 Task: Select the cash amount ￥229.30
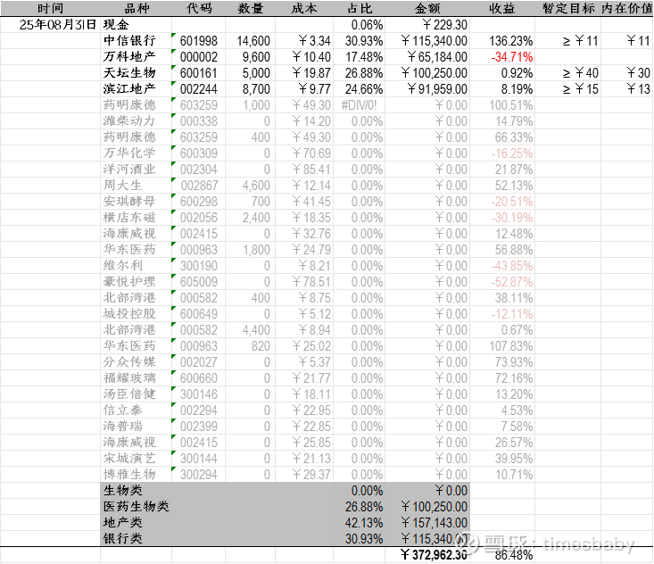click(427, 25)
